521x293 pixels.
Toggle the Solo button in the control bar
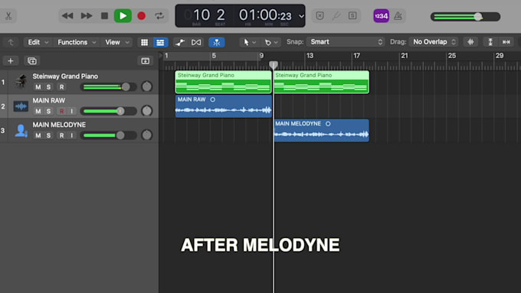pyautogui.click(x=352, y=15)
